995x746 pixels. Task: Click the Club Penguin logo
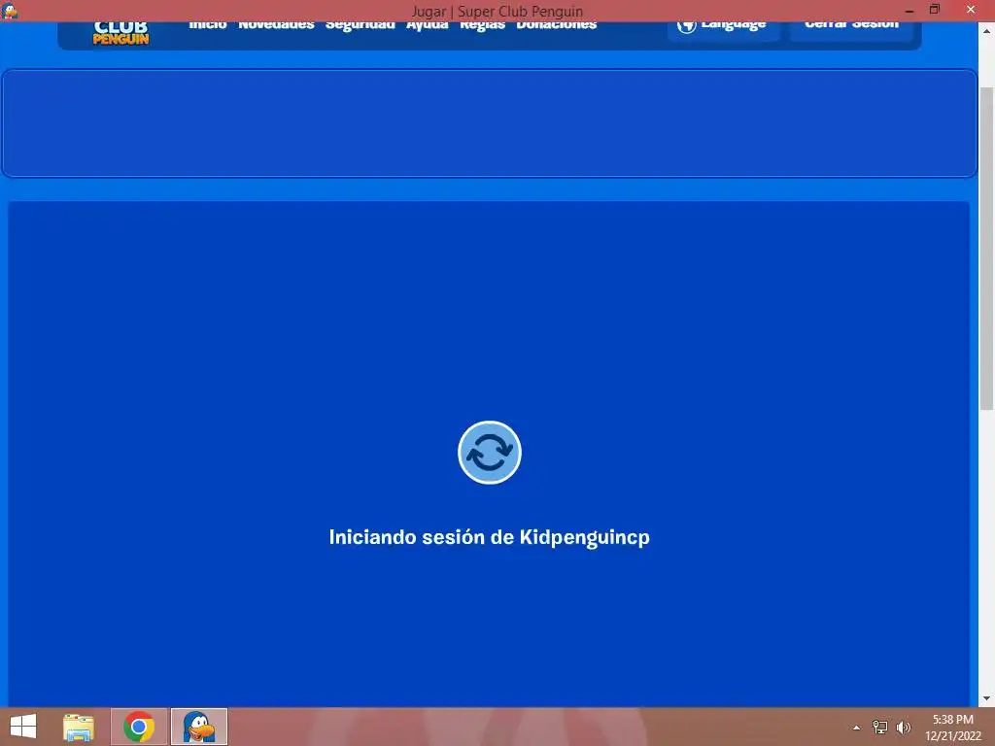(x=120, y=34)
